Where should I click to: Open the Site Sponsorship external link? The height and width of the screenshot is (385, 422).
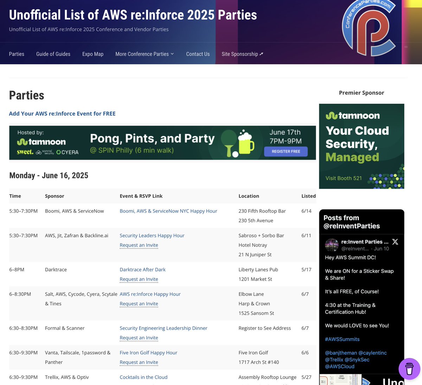(242, 54)
